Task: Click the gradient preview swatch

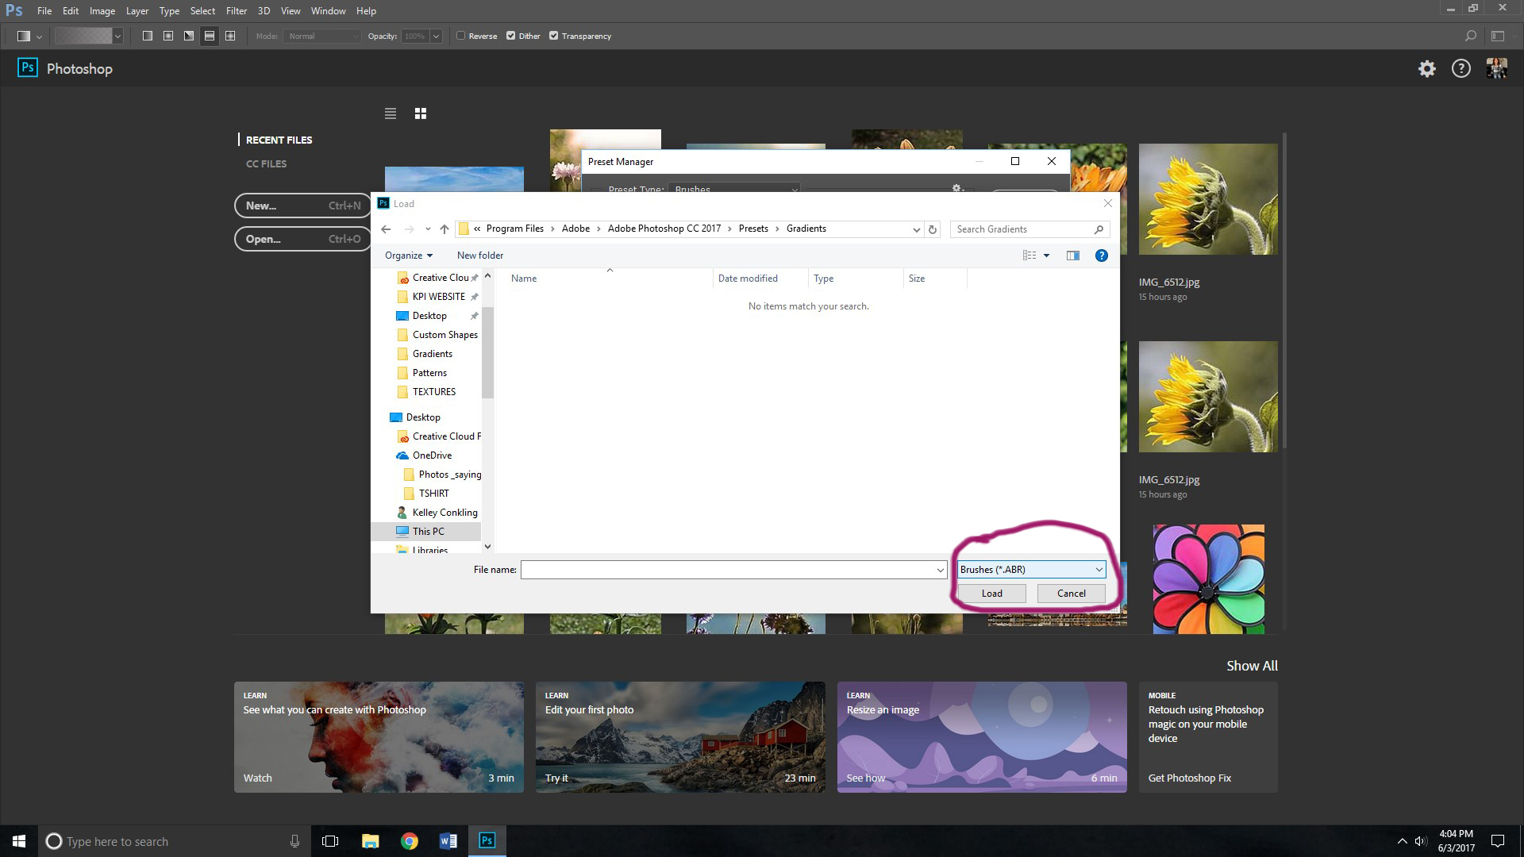Action: coord(83,36)
